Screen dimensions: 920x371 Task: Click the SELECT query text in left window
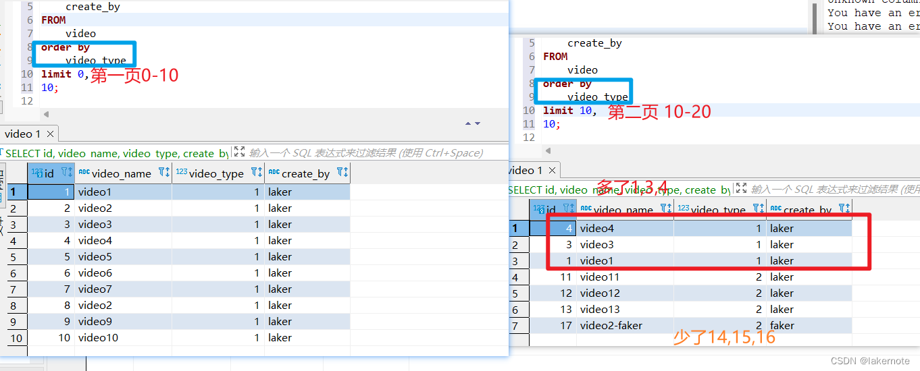(118, 153)
